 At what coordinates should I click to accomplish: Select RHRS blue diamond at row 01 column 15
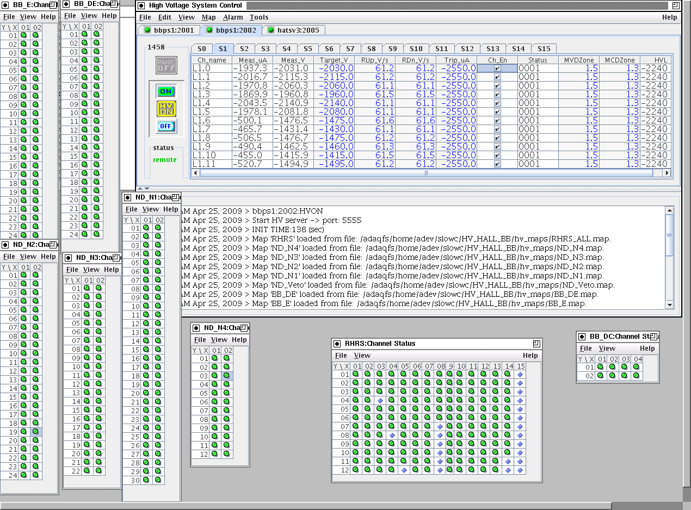[x=520, y=375]
